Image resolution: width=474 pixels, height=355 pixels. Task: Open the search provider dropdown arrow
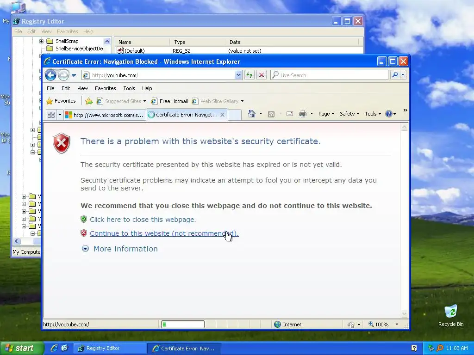tap(403, 75)
